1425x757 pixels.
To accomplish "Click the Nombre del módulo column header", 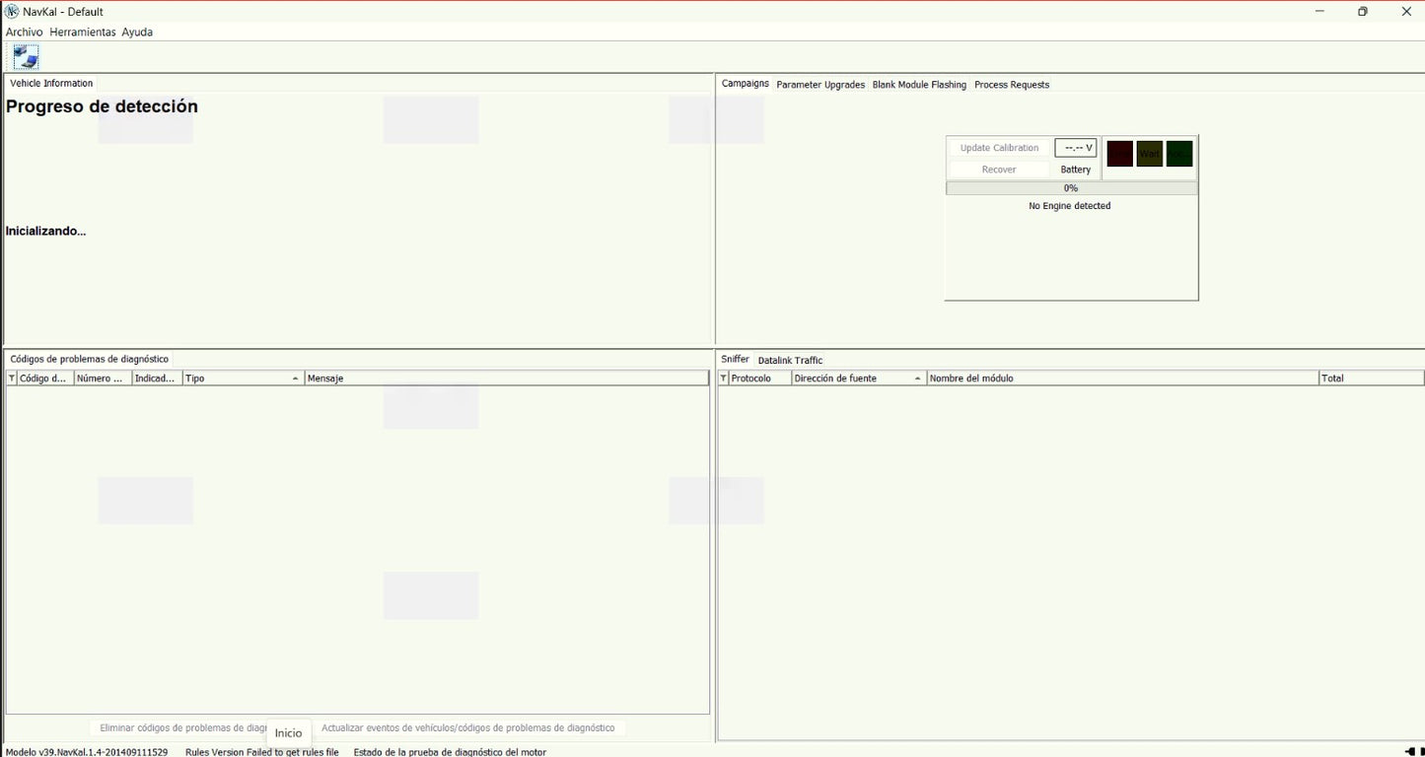I will [x=1122, y=378].
